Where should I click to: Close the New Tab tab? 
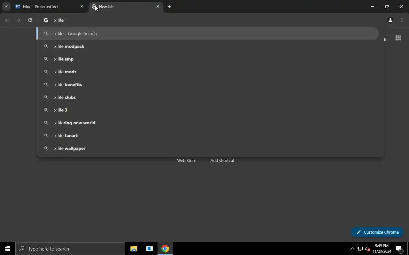pos(158,6)
